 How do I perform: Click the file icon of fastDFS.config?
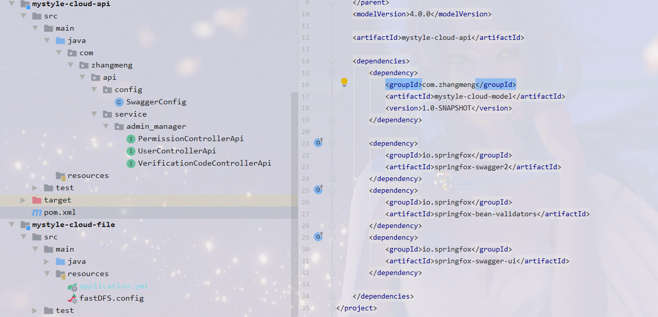tap(72, 298)
